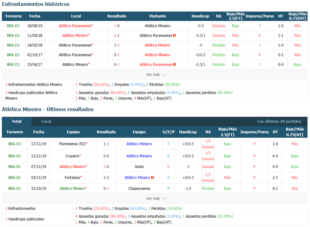The image size is (310, 227).
Task: Click red card icon beside Atlético Paranaense on 11/09/18
Action: pyautogui.click(x=174, y=35)
